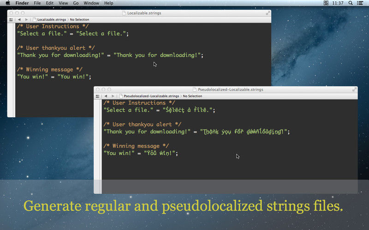
Task: Open related items menu in Localizable.strings window
Action: (11, 20)
